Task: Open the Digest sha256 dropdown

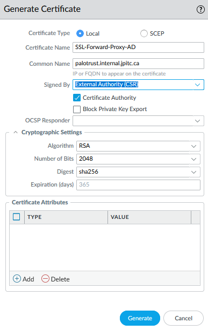Action: [138, 172]
